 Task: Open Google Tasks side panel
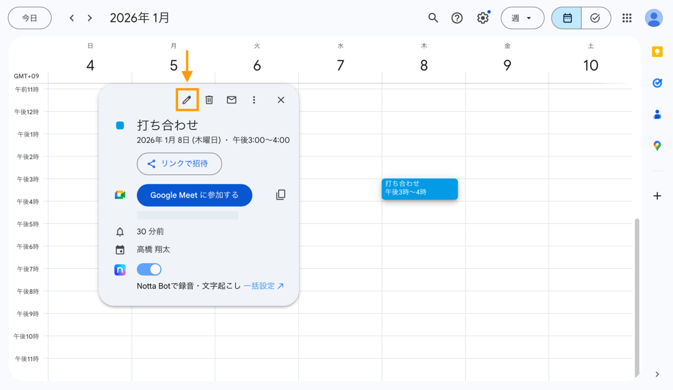point(657,83)
